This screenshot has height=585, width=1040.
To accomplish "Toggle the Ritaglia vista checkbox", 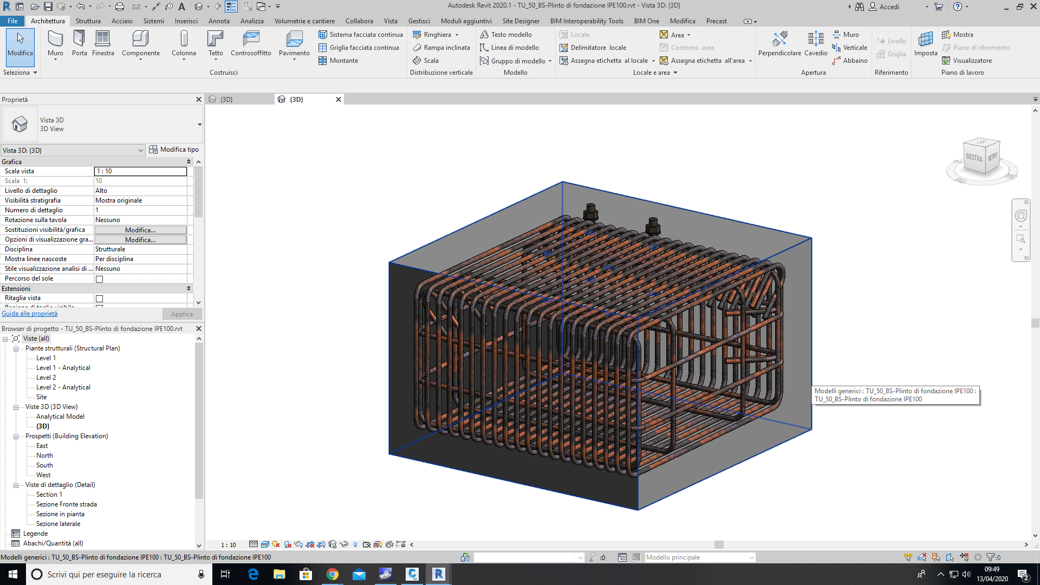I will [x=99, y=298].
